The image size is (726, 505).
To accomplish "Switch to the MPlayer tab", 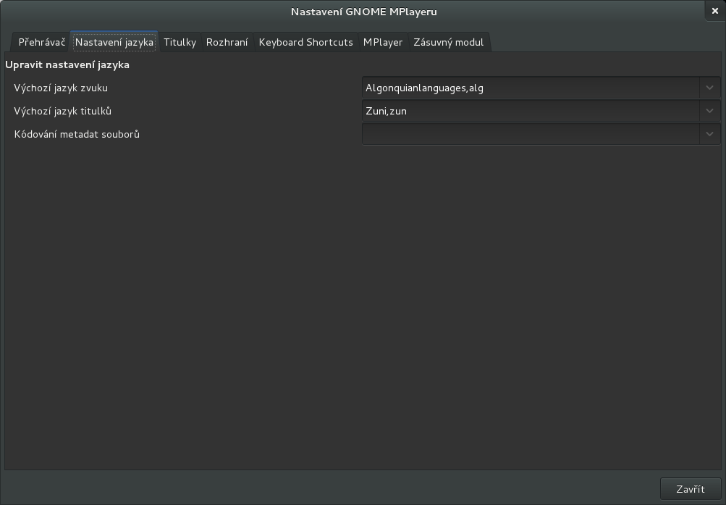I will pyautogui.click(x=383, y=42).
